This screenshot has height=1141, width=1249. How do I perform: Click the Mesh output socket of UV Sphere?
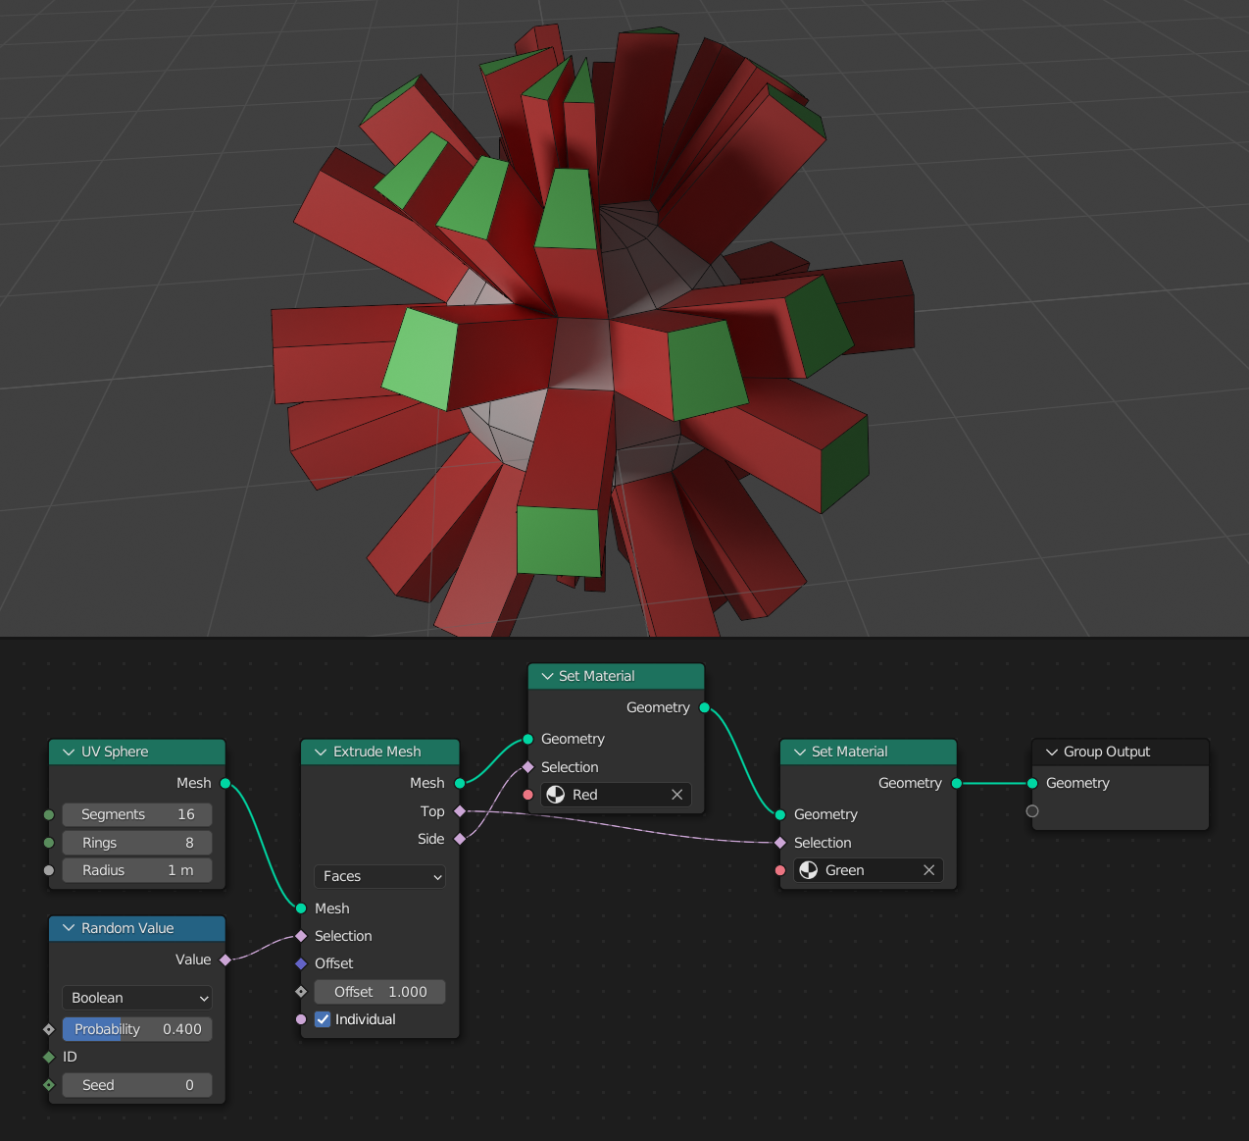(225, 783)
